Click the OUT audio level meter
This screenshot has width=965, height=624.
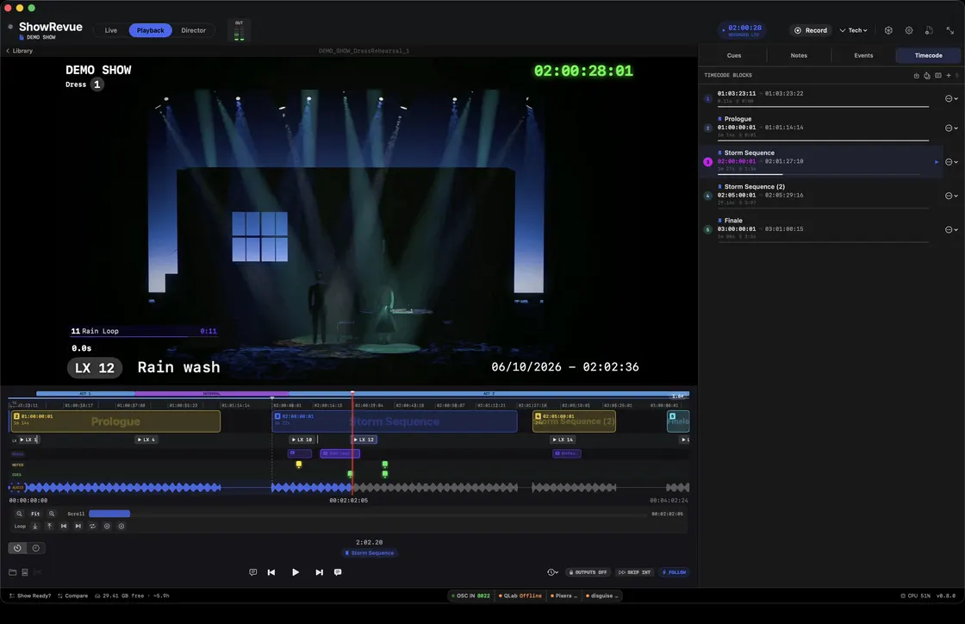point(239,31)
